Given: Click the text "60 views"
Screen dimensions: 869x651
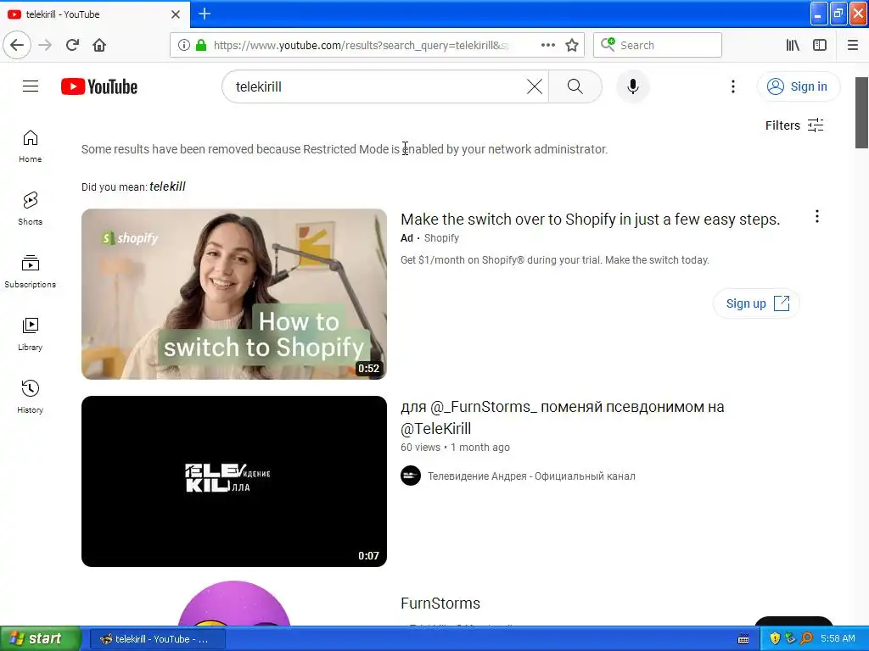Looking at the screenshot, I should (x=420, y=448).
